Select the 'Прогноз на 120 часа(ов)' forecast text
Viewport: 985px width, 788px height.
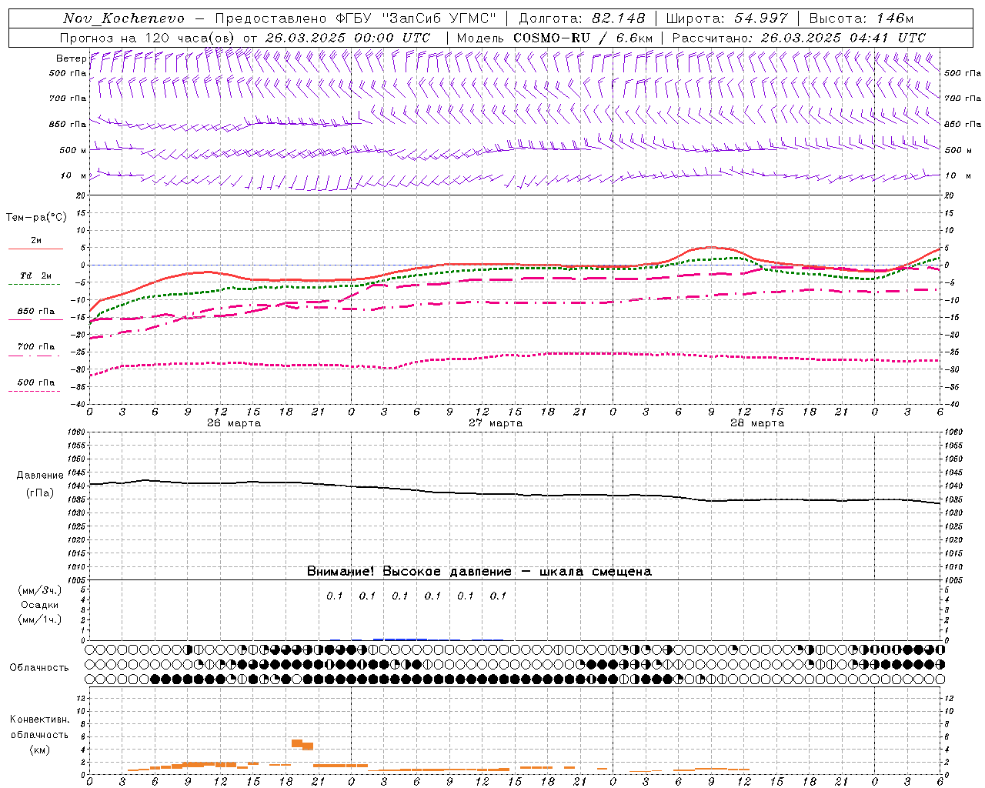click(x=149, y=38)
